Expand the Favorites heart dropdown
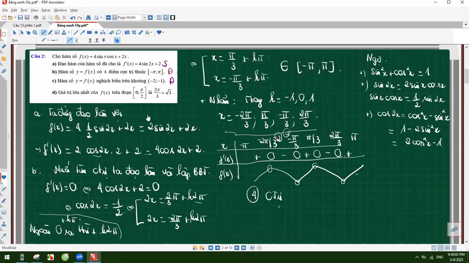The height and width of the screenshot is (263, 469). tap(163, 33)
